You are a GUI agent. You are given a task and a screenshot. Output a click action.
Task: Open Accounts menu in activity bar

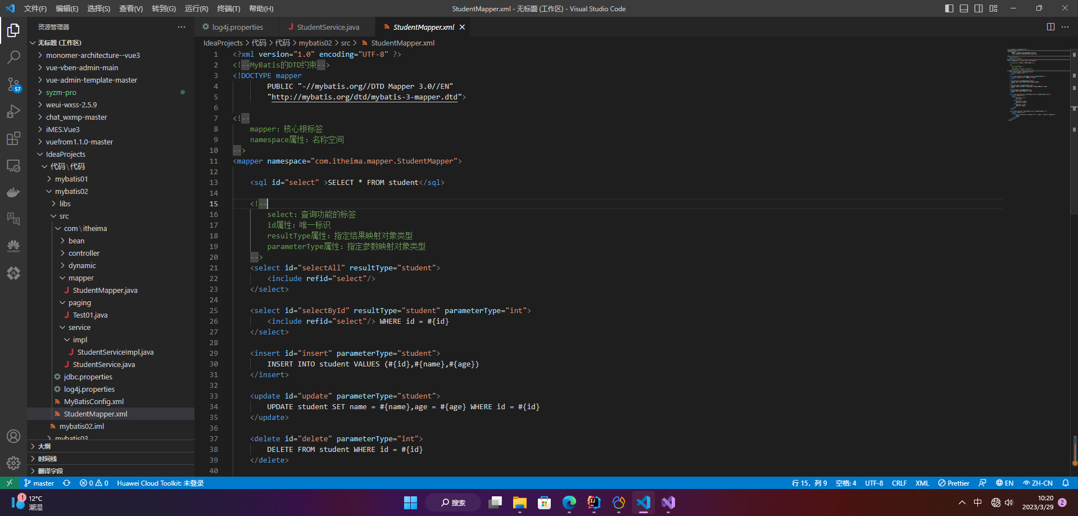click(x=13, y=436)
